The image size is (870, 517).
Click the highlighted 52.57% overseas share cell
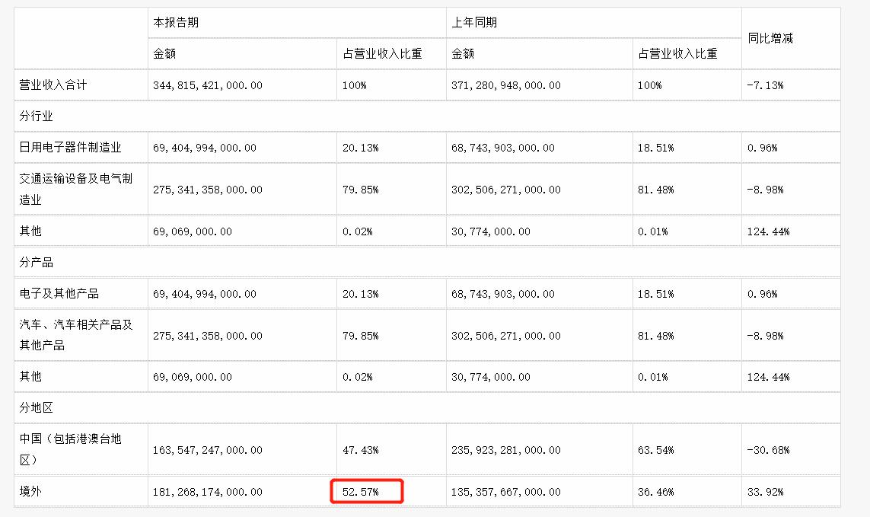click(x=366, y=491)
